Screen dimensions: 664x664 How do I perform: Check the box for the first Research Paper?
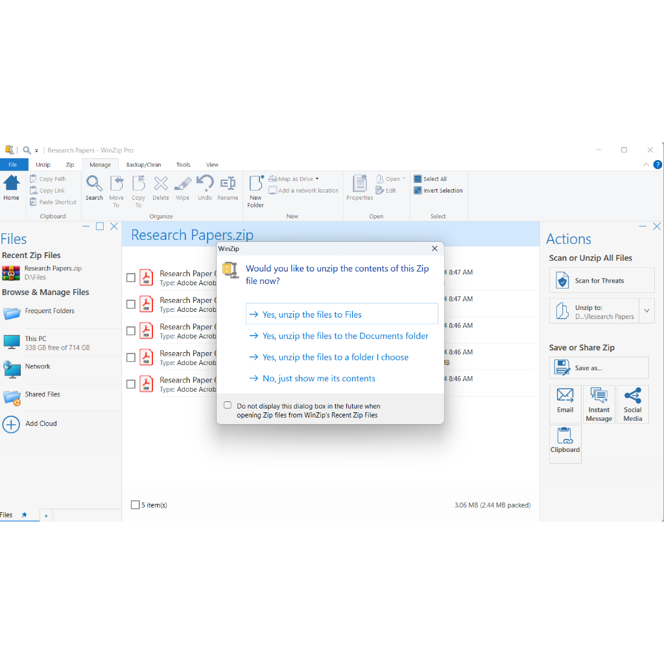(131, 278)
